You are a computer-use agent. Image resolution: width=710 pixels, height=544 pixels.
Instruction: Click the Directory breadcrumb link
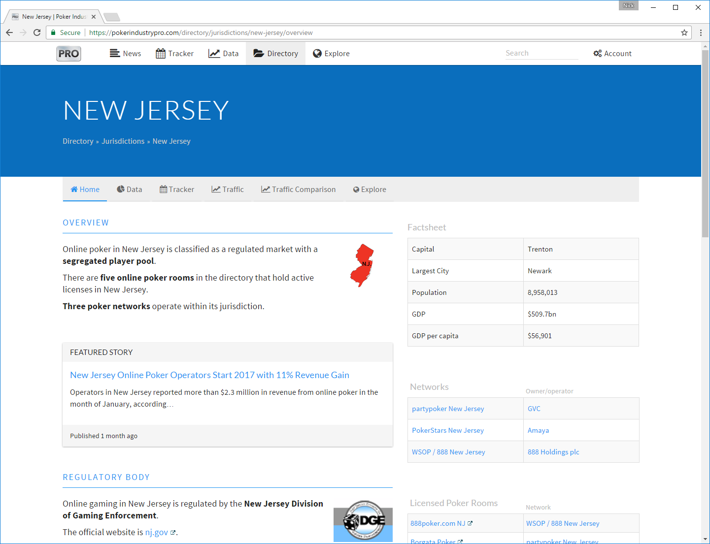[78, 141]
